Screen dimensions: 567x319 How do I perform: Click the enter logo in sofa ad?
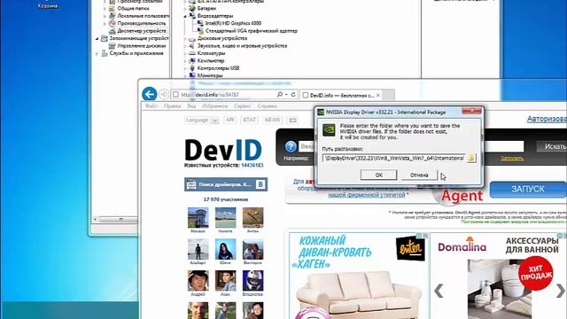410,248
